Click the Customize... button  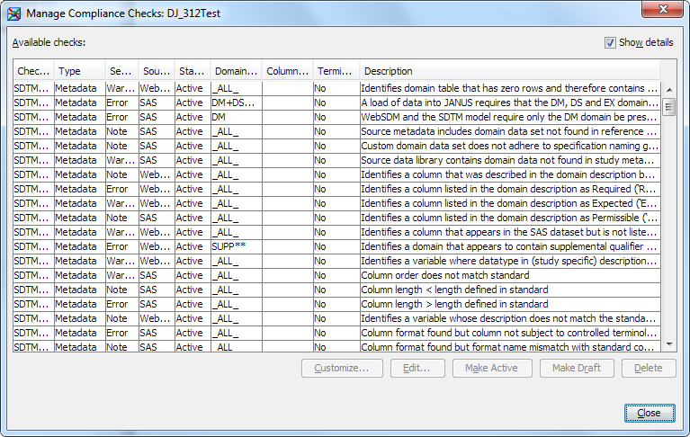tap(342, 368)
